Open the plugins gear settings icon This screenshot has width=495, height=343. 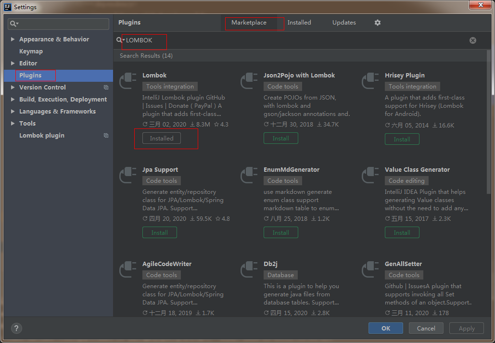(378, 23)
